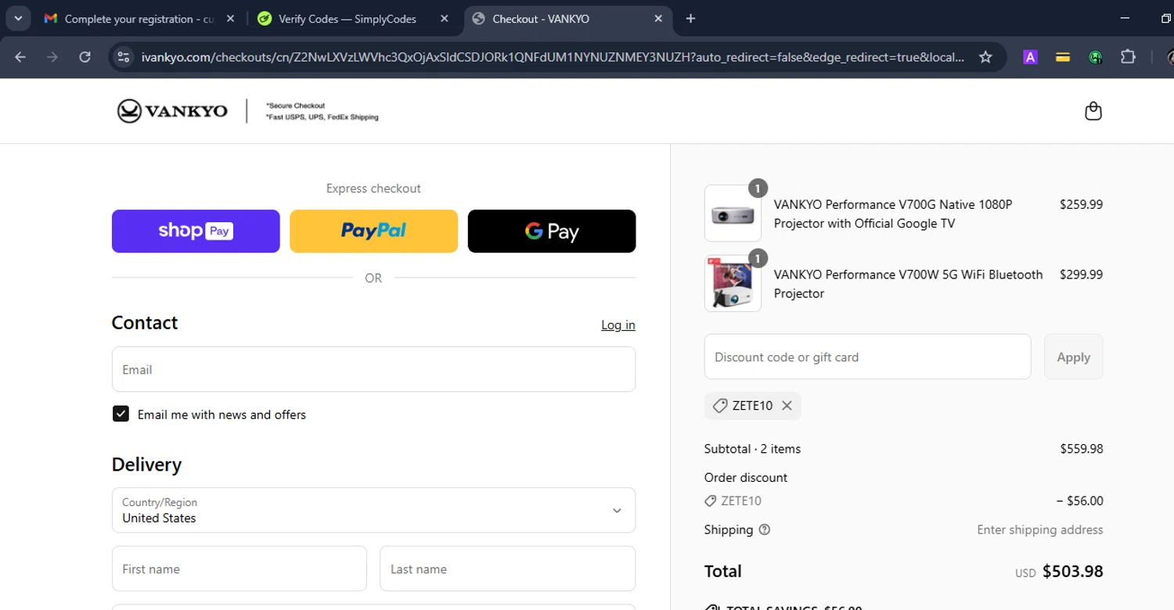1174x610 pixels.
Task: Focus the Email input field
Action: [x=373, y=369]
